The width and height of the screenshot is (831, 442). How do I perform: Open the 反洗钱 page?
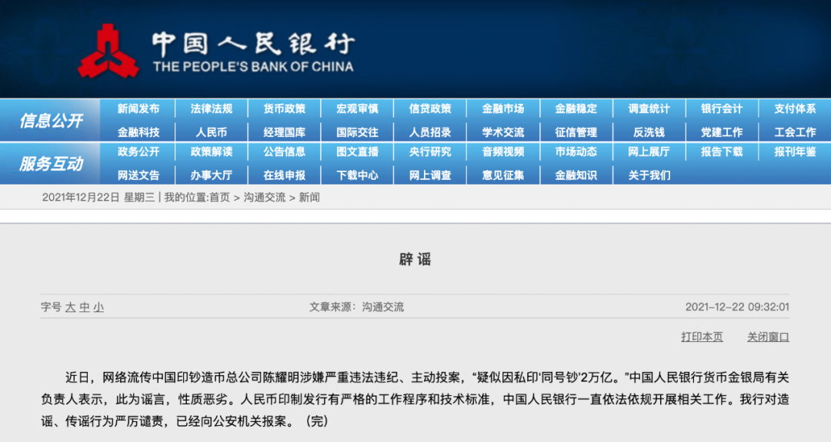pyautogui.click(x=649, y=132)
